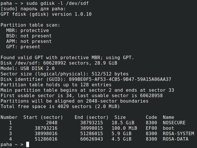Click the 'MBR: protective' line
The image size is (197, 148).
pyautogui.click(x=27, y=30)
